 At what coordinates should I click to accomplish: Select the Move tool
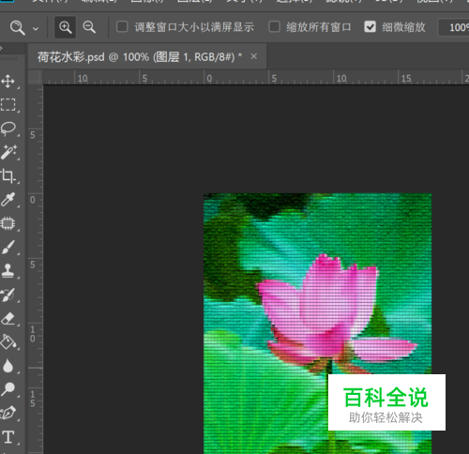click(x=8, y=82)
